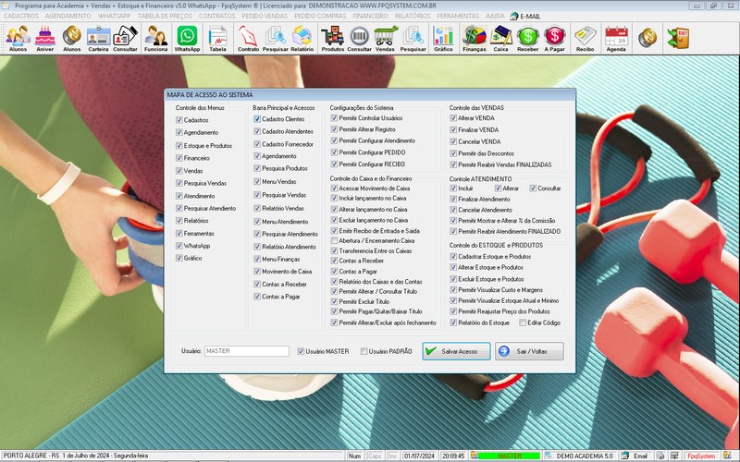Click Pesquisar icon next to Contrato

pyautogui.click(x=275, y=38)
